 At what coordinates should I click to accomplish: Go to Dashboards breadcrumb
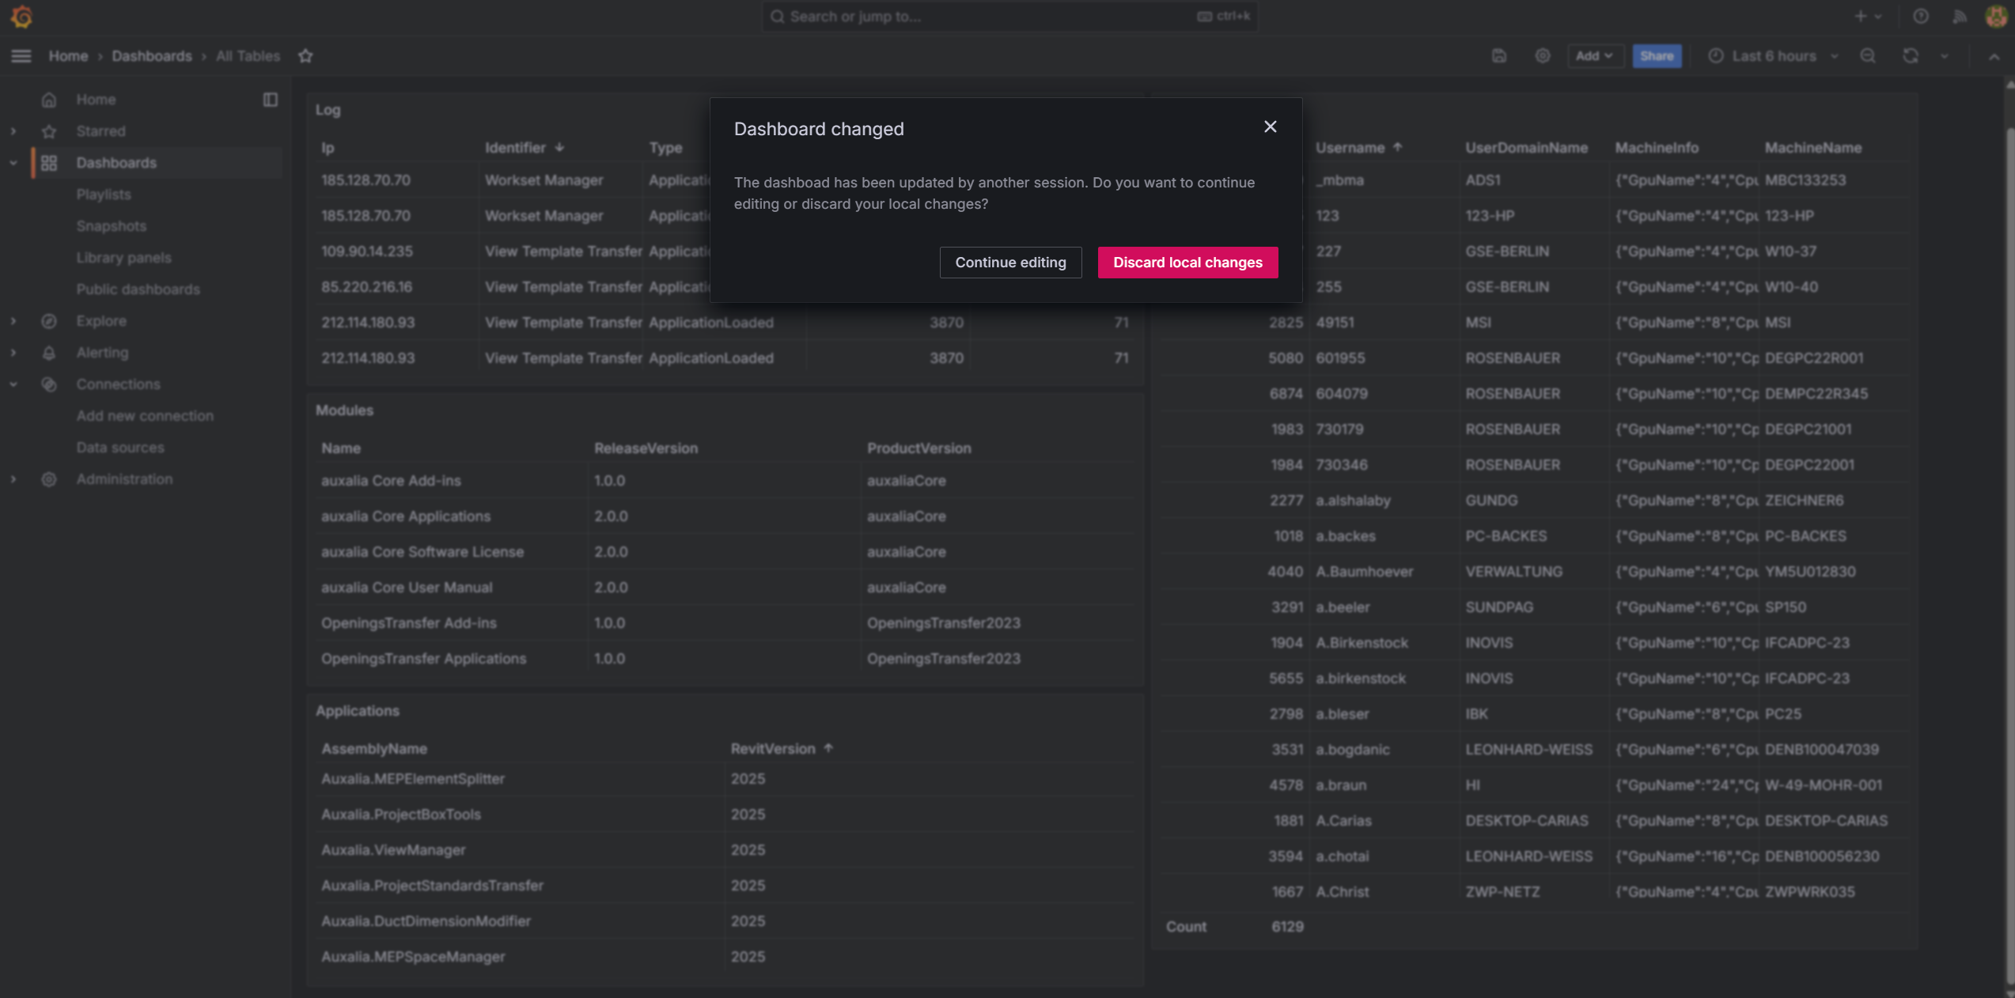[x=152, y=56]
